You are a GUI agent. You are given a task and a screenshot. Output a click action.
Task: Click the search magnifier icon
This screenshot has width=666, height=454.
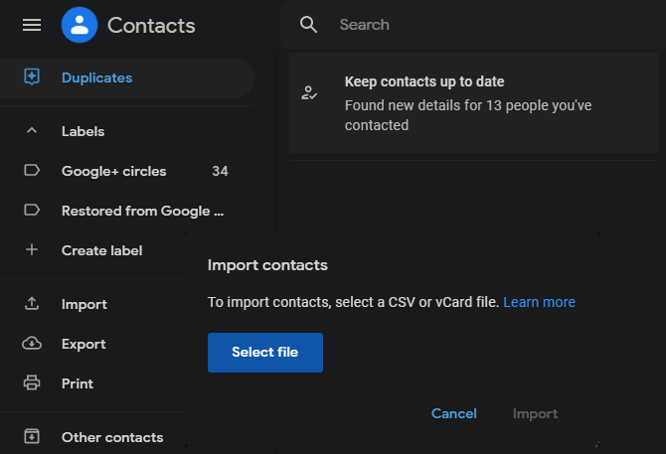click(x=308, y=25)
